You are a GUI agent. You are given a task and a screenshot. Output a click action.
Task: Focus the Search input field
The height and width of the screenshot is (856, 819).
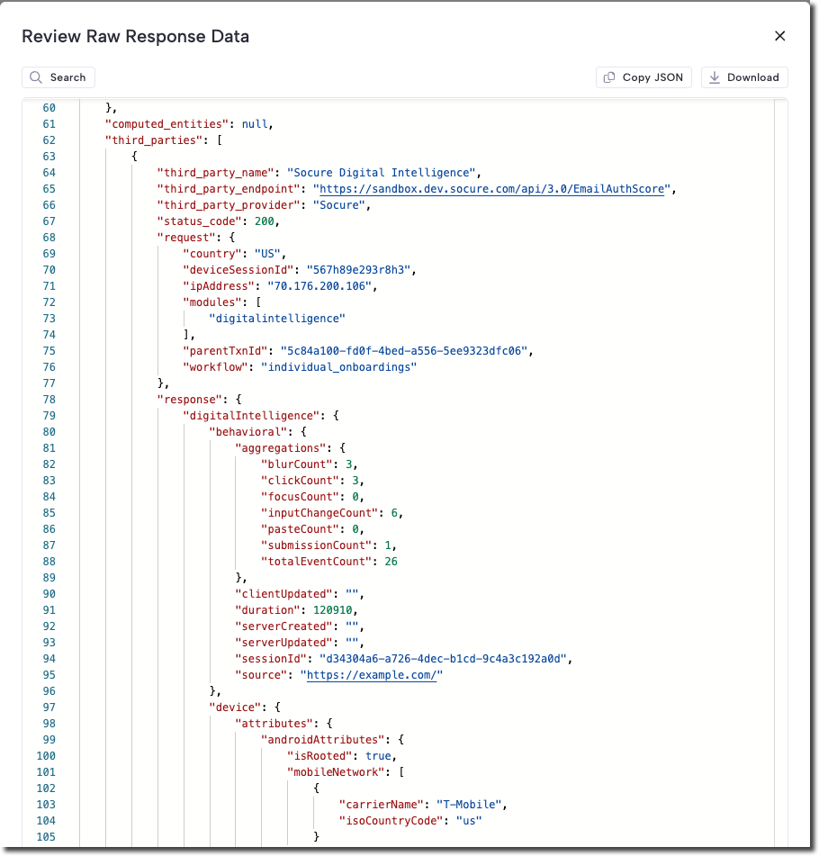[x=58, y=77]
